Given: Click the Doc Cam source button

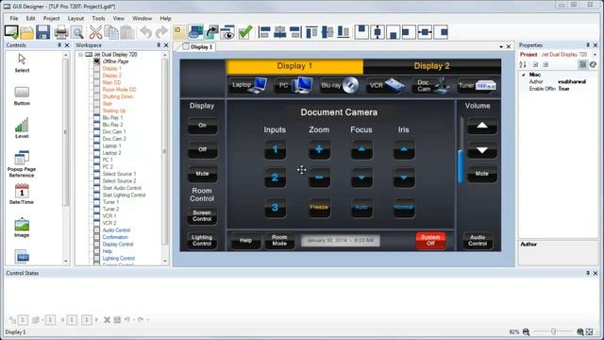Looking at the screenshot, I should point(431,85).
